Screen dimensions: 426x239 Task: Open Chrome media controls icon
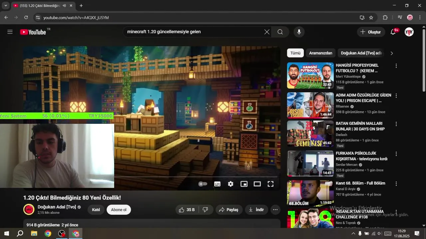(x=400, y=18)
